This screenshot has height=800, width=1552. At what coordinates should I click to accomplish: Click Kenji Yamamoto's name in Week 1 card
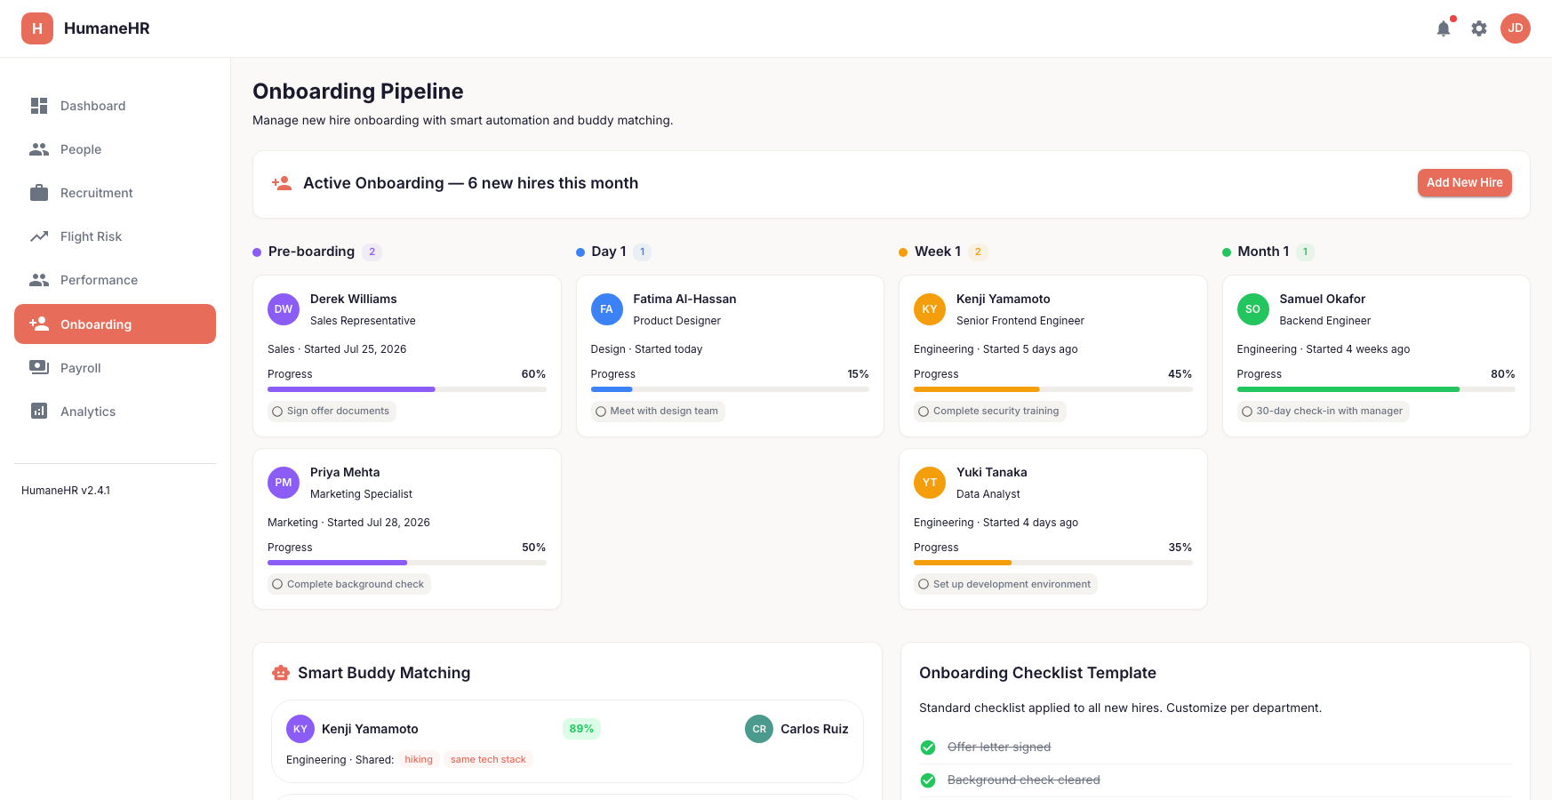pyautogui.click(x=1003, y=300)
